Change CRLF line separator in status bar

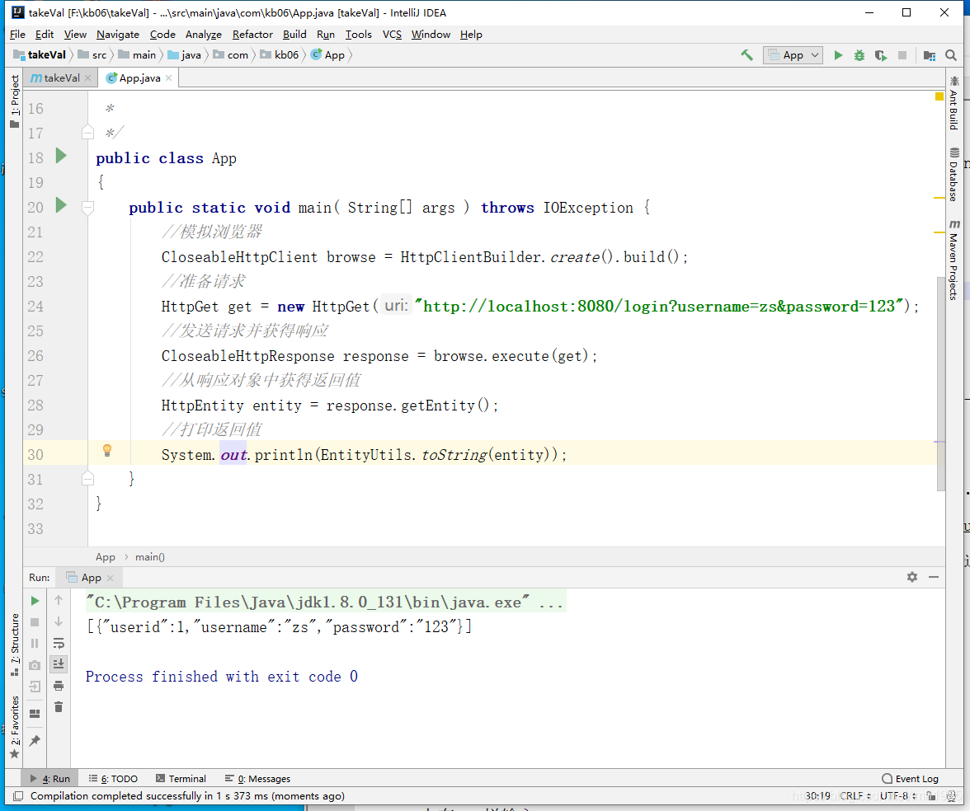tap(856, 795)
